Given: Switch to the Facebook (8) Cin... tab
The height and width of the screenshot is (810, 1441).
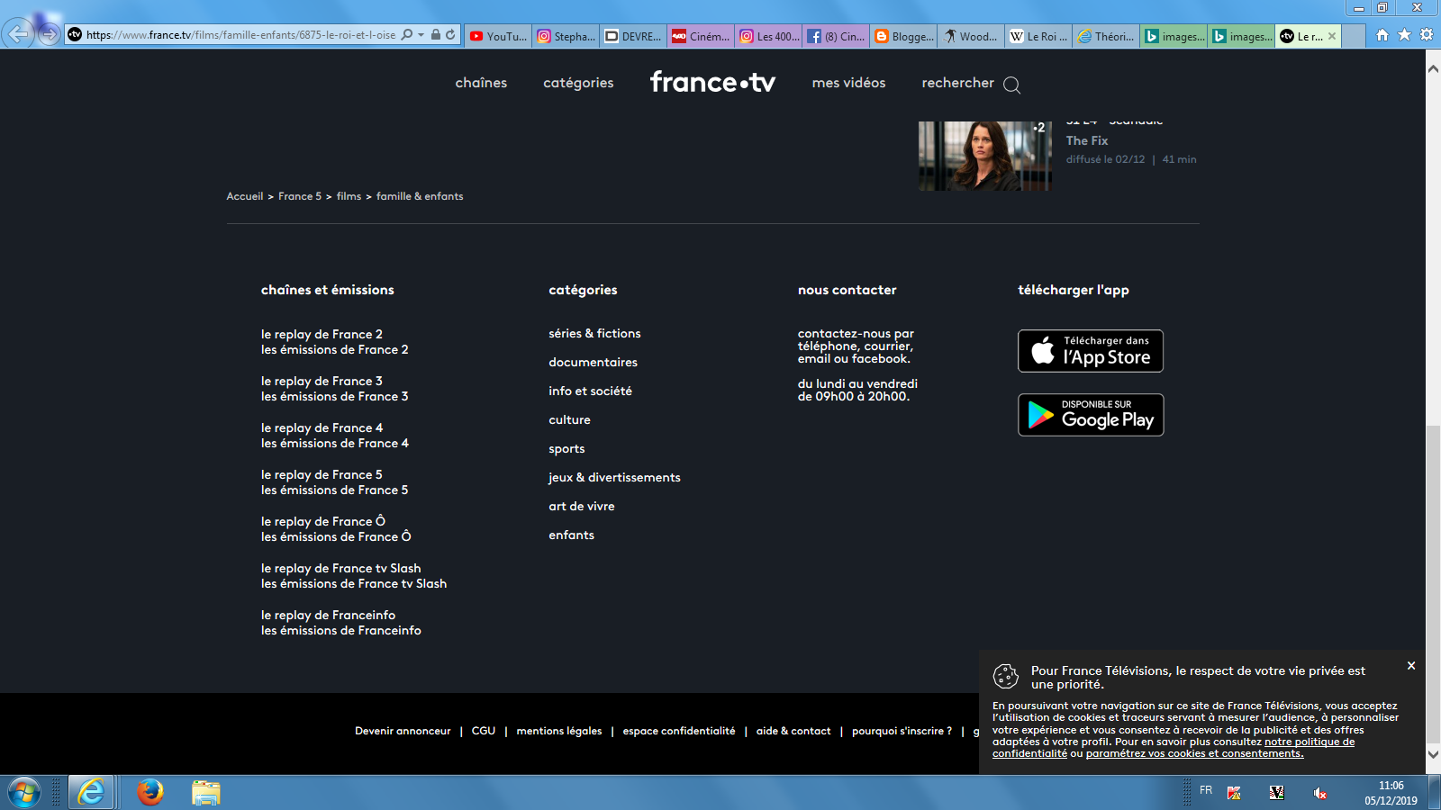Looking at the screenshot, I should [836, 36].
